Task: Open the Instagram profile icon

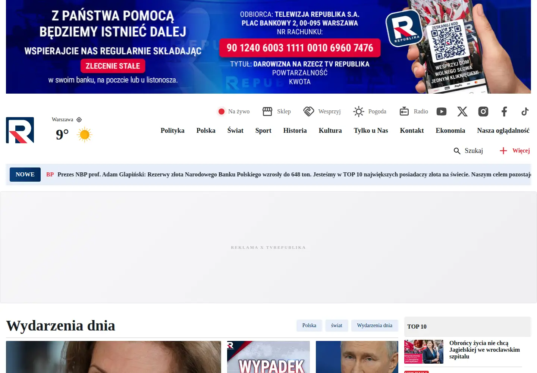Action: (x=483, y=112)
